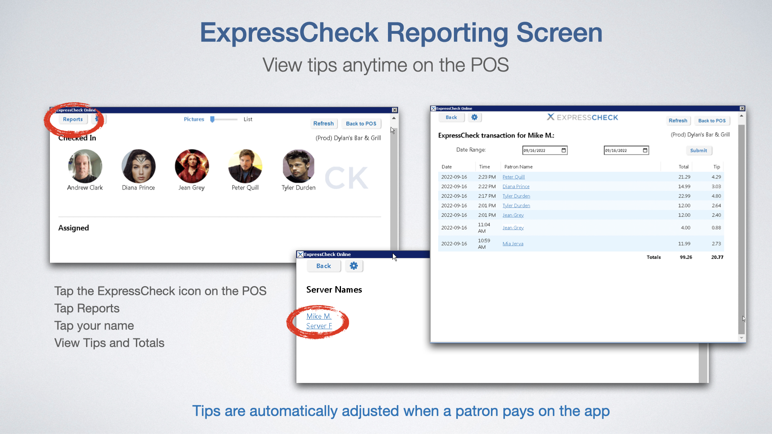Click Back to POS in transaction window
The width and height of the screenshot is (772, 434).
click(712, 121)
